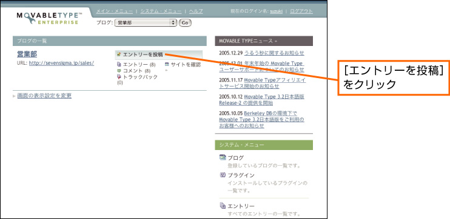Screen dimensions: 450x219
Task: Open the コメント (8) link
Action: 136,71
